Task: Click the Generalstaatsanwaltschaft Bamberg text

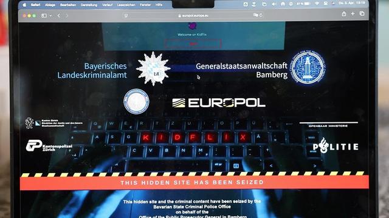Action: coord(241,70)
